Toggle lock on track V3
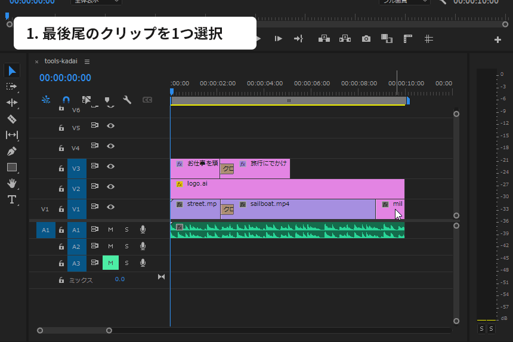Viewport: 513px width, 342px height. [61, 168]
